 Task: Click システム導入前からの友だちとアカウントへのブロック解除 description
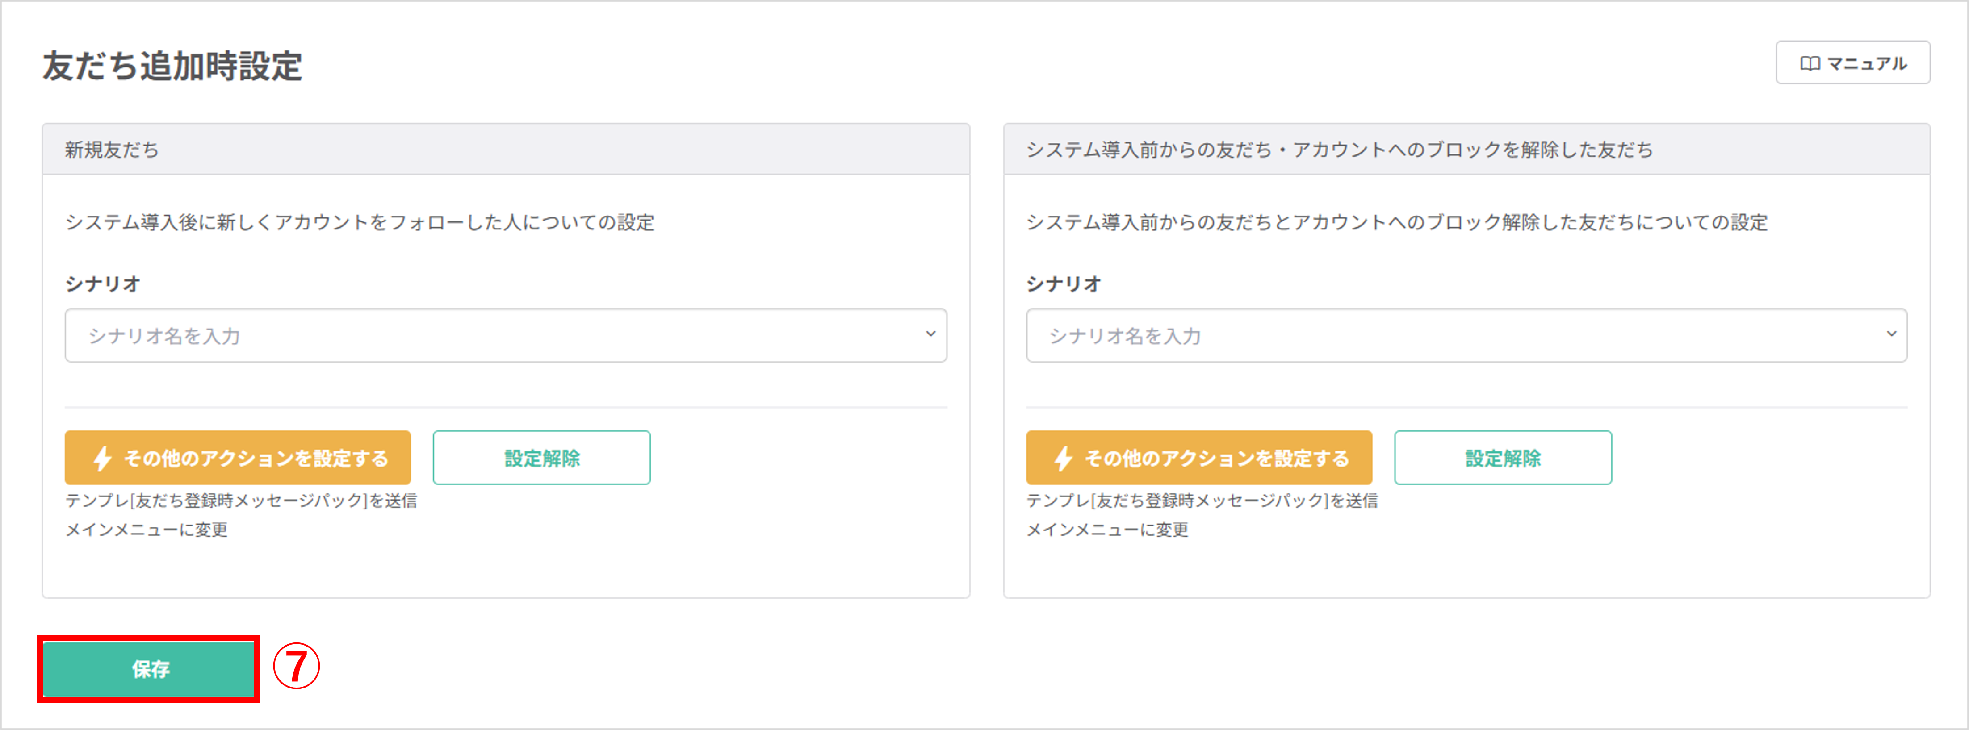point(1396,222)
